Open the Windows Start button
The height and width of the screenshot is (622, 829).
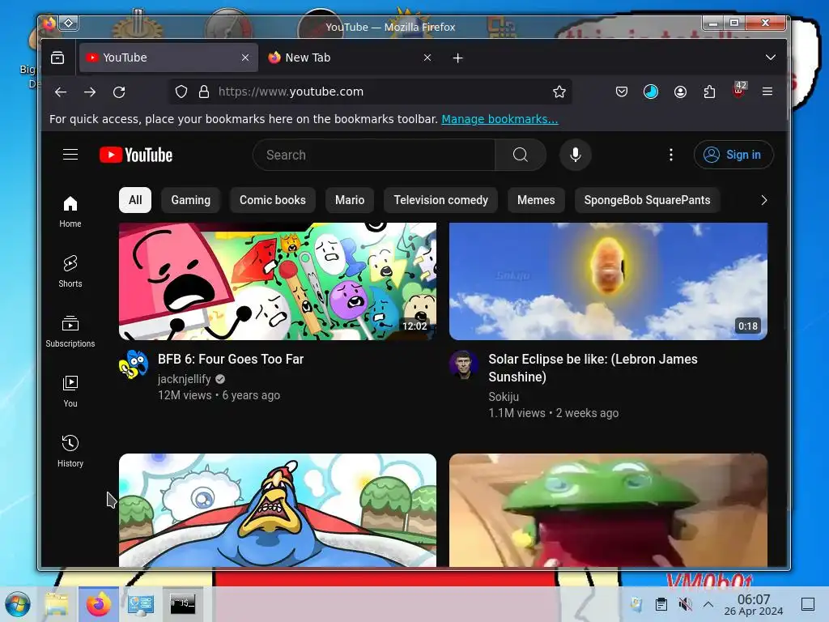coord(18,604)
